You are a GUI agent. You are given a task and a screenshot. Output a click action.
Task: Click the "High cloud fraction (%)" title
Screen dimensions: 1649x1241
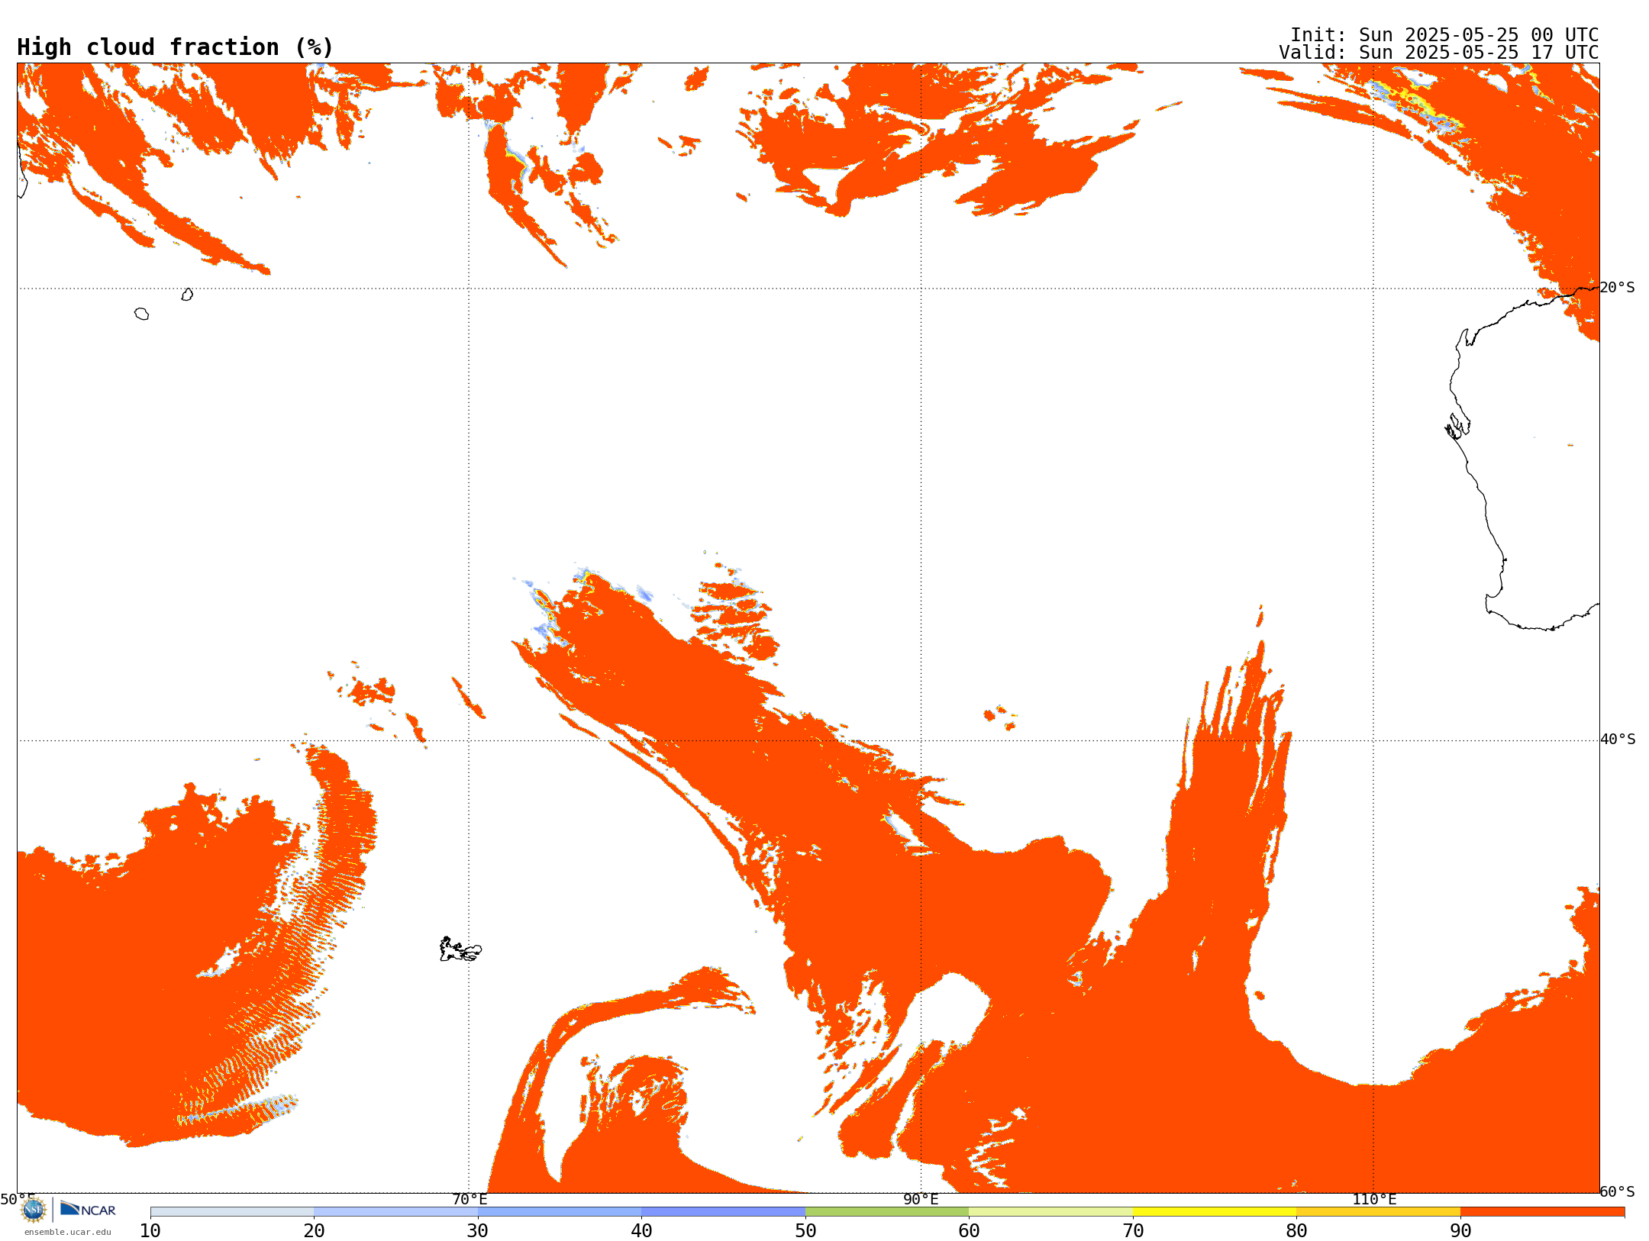tap(176, 47)
